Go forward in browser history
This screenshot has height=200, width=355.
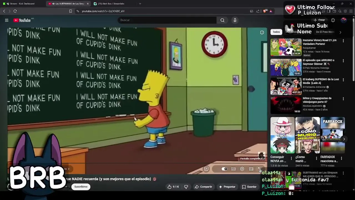click(9, 11)
